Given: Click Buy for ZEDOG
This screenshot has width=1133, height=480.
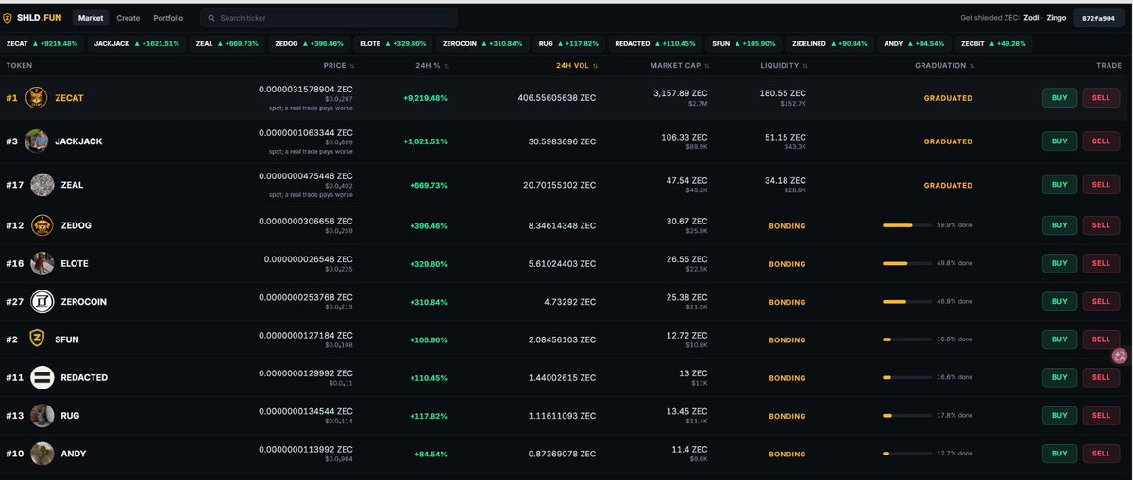Looking at the screenshot, I should (1059, 225).
